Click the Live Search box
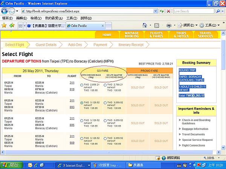The image size is (226, 169). (194, 11)
